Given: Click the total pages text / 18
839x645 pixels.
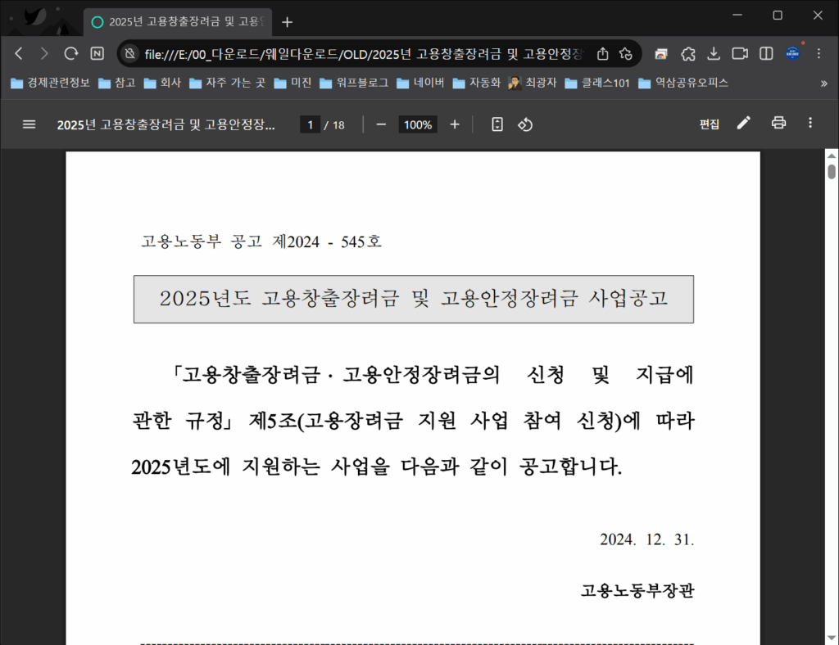Looking at the screenshot, I should 334,125.
